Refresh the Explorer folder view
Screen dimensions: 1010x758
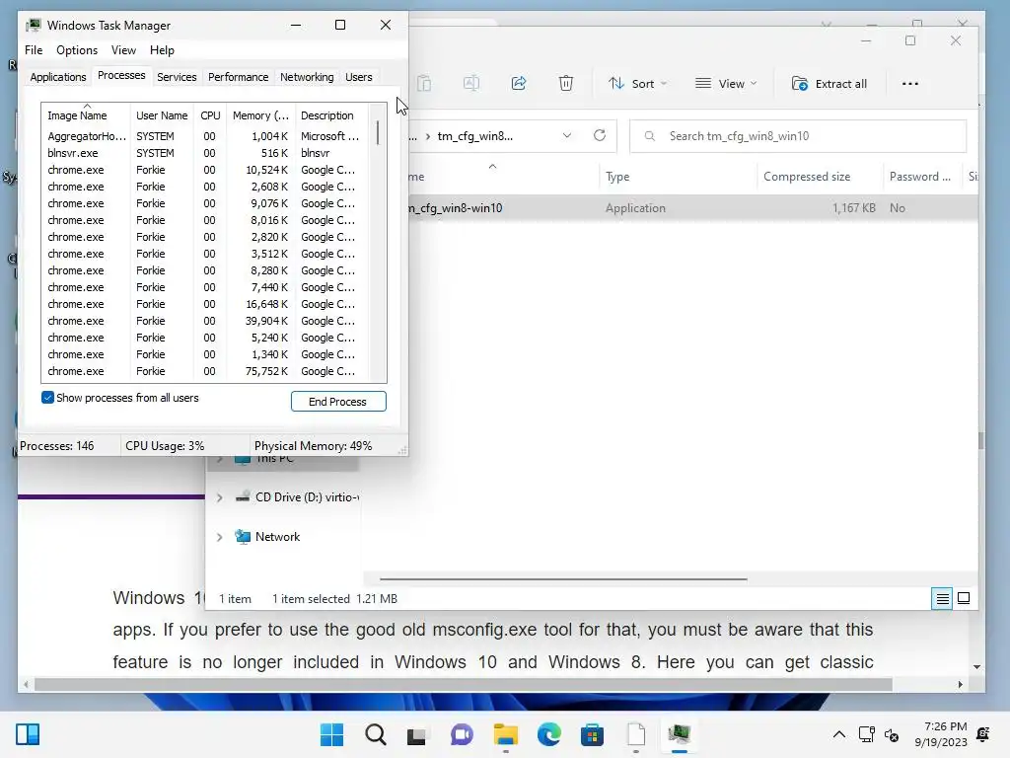600,135
